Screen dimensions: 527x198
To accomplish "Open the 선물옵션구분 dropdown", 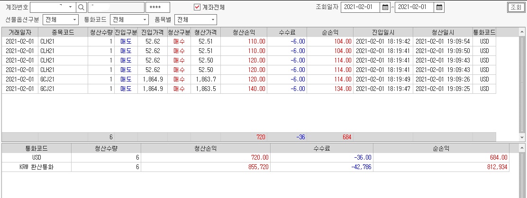I will 74,19.
